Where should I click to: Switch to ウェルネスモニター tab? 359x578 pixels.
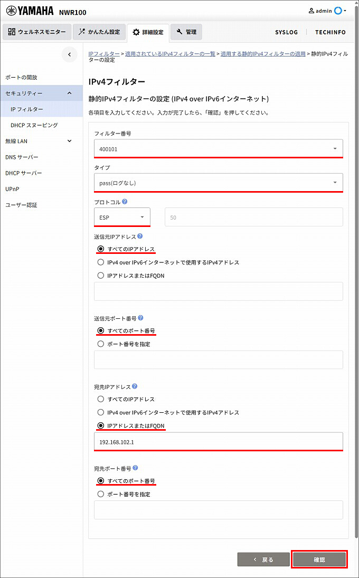coord(37,32)
